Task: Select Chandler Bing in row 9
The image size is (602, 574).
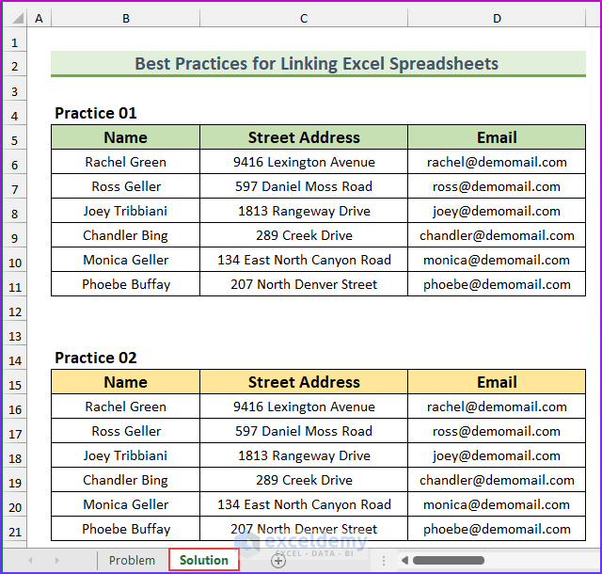Action: 125,235
